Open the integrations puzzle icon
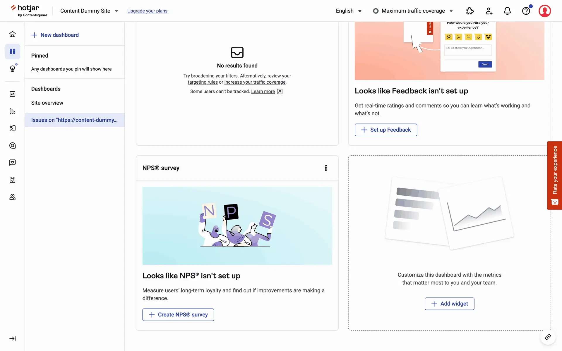Viewport: 562px width, 351px height. (470, 11)
